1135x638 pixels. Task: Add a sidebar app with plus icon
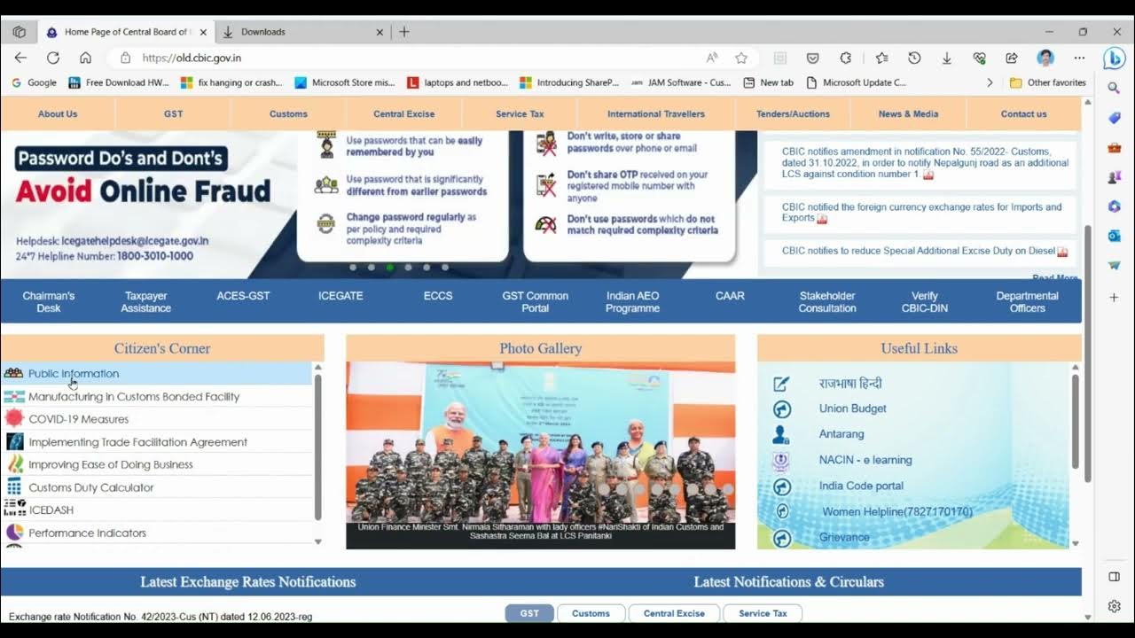click(1115, 298)
